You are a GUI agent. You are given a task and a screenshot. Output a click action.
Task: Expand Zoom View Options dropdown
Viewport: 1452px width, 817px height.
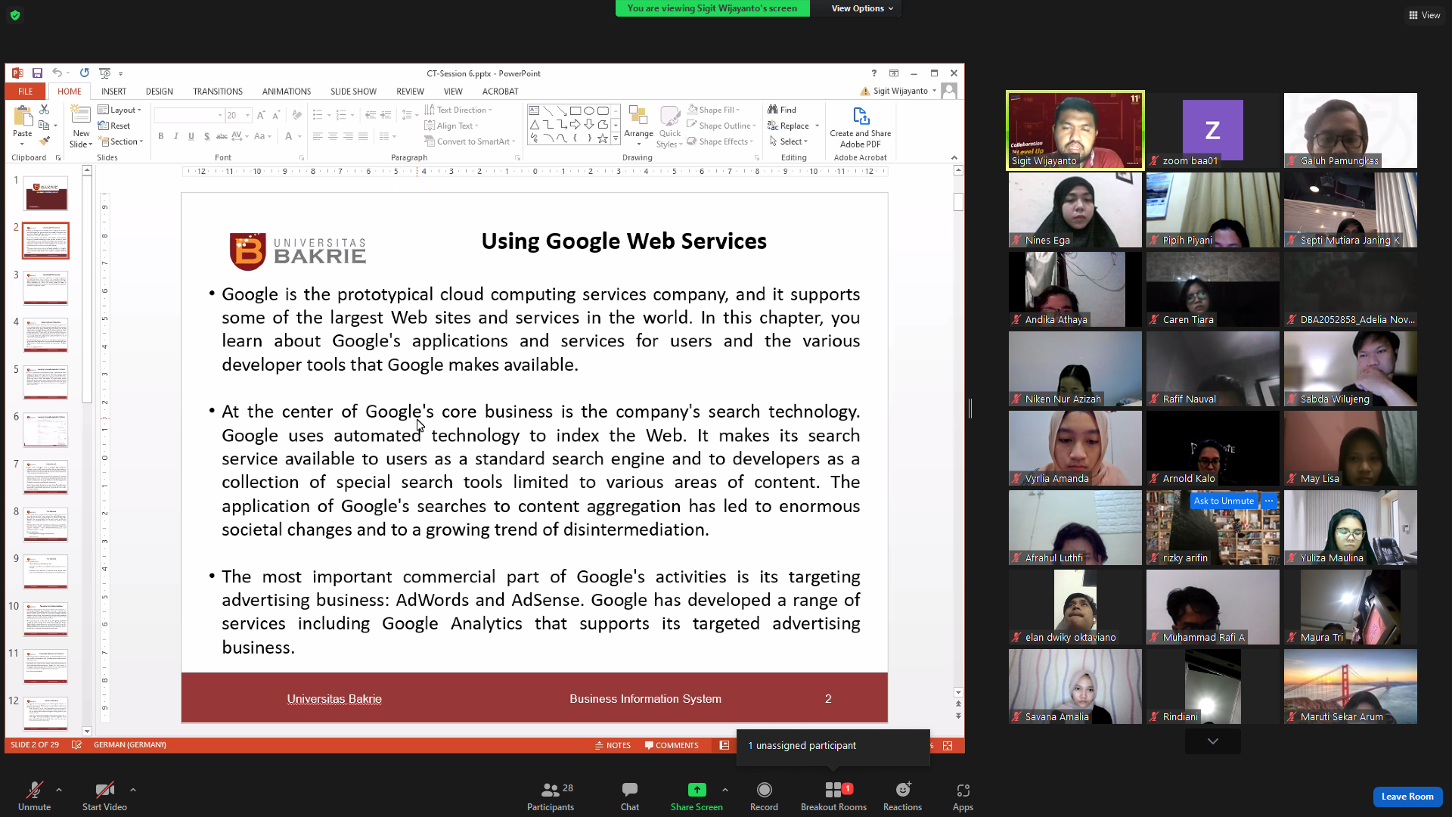tap(862, 8)
